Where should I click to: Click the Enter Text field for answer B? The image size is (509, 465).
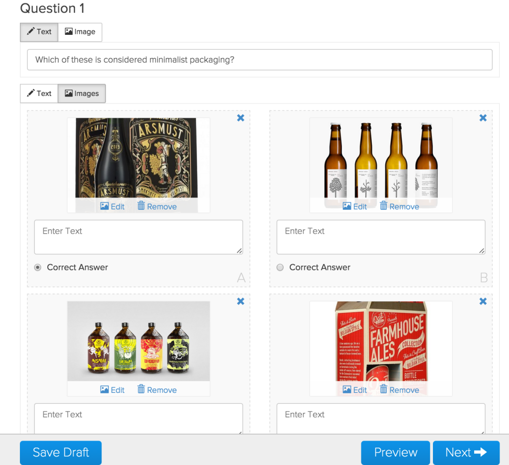(381, 237)
